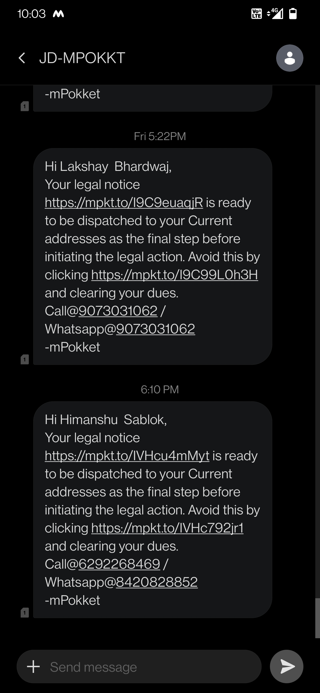The height and width of the screenshot is (693, 320).
Task: Tap the VoLTE status icon
Action: (x=256, y=14)
